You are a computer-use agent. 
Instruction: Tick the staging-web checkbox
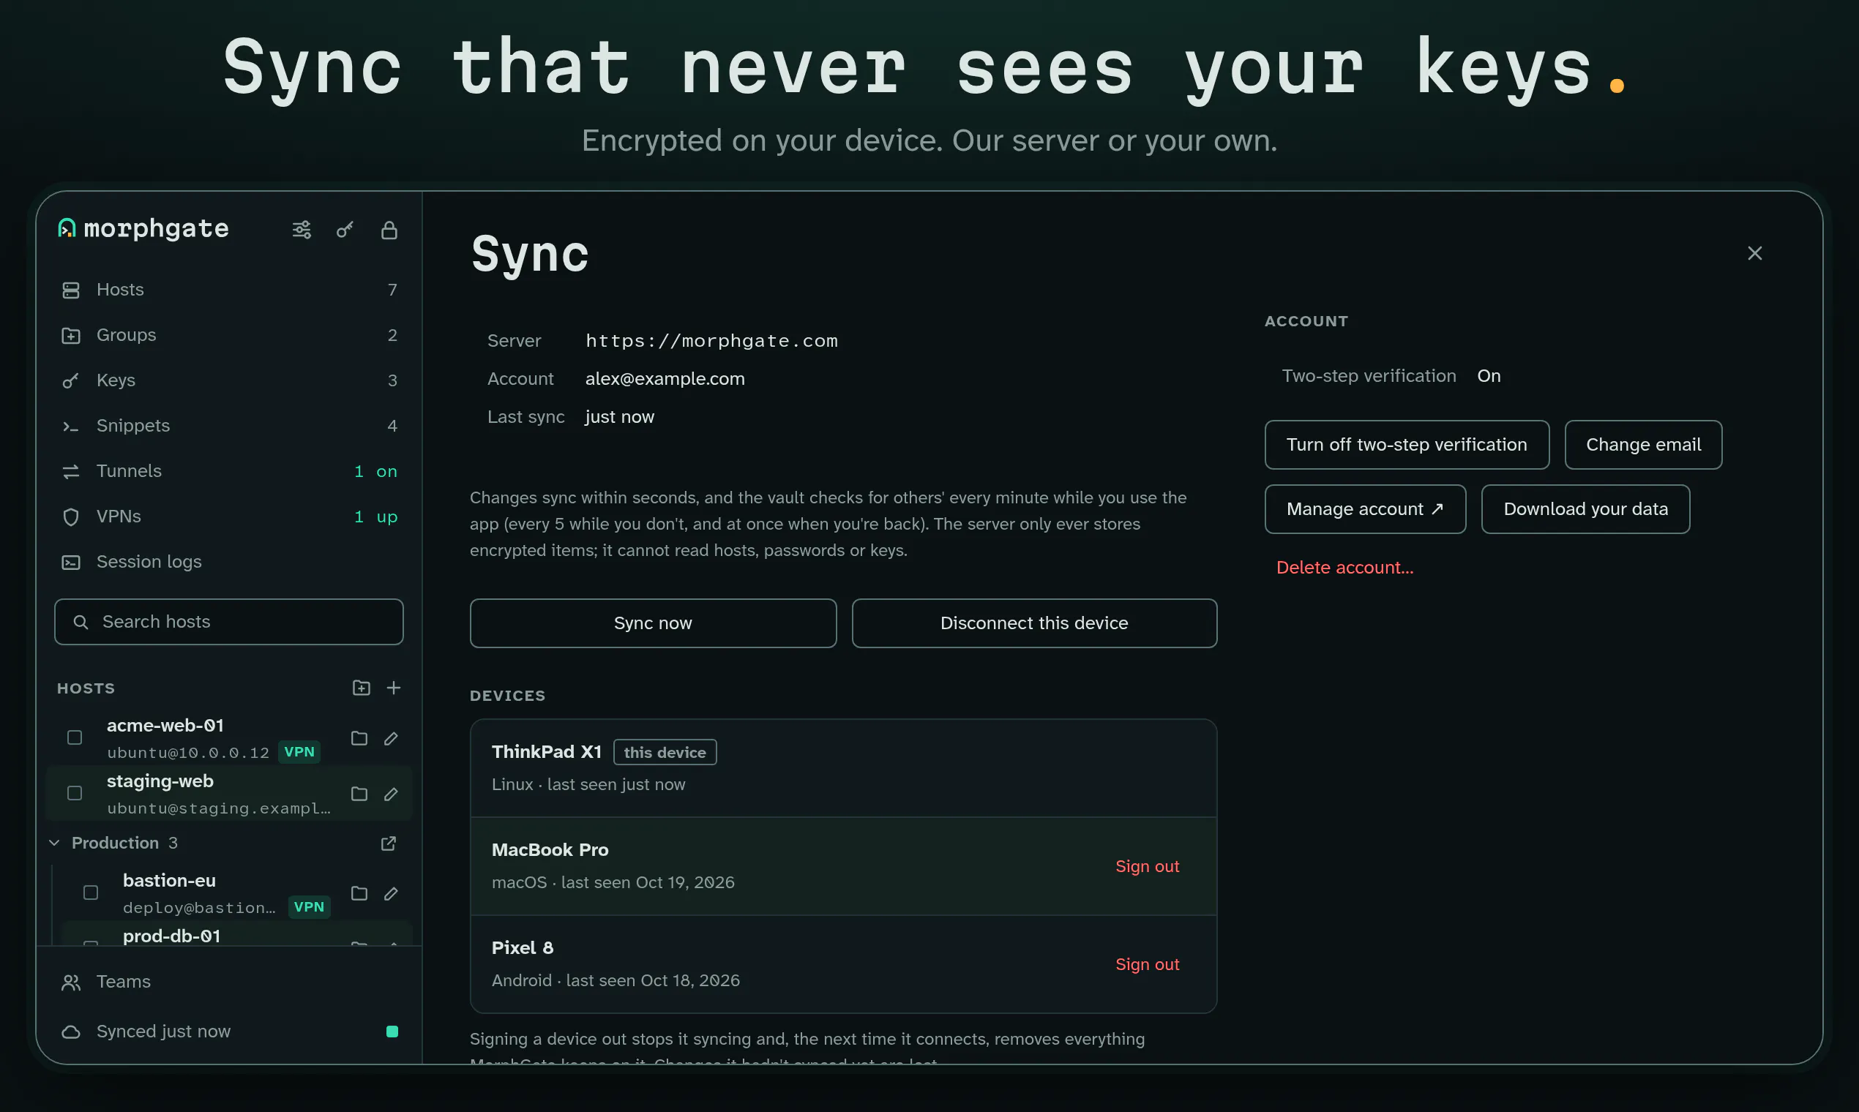pyautogui.click(x=74, y=794)
